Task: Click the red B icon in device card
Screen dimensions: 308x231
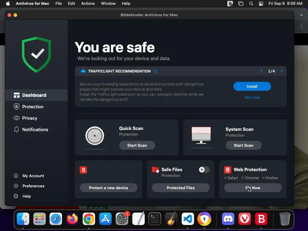Action: tap(83, 170)
